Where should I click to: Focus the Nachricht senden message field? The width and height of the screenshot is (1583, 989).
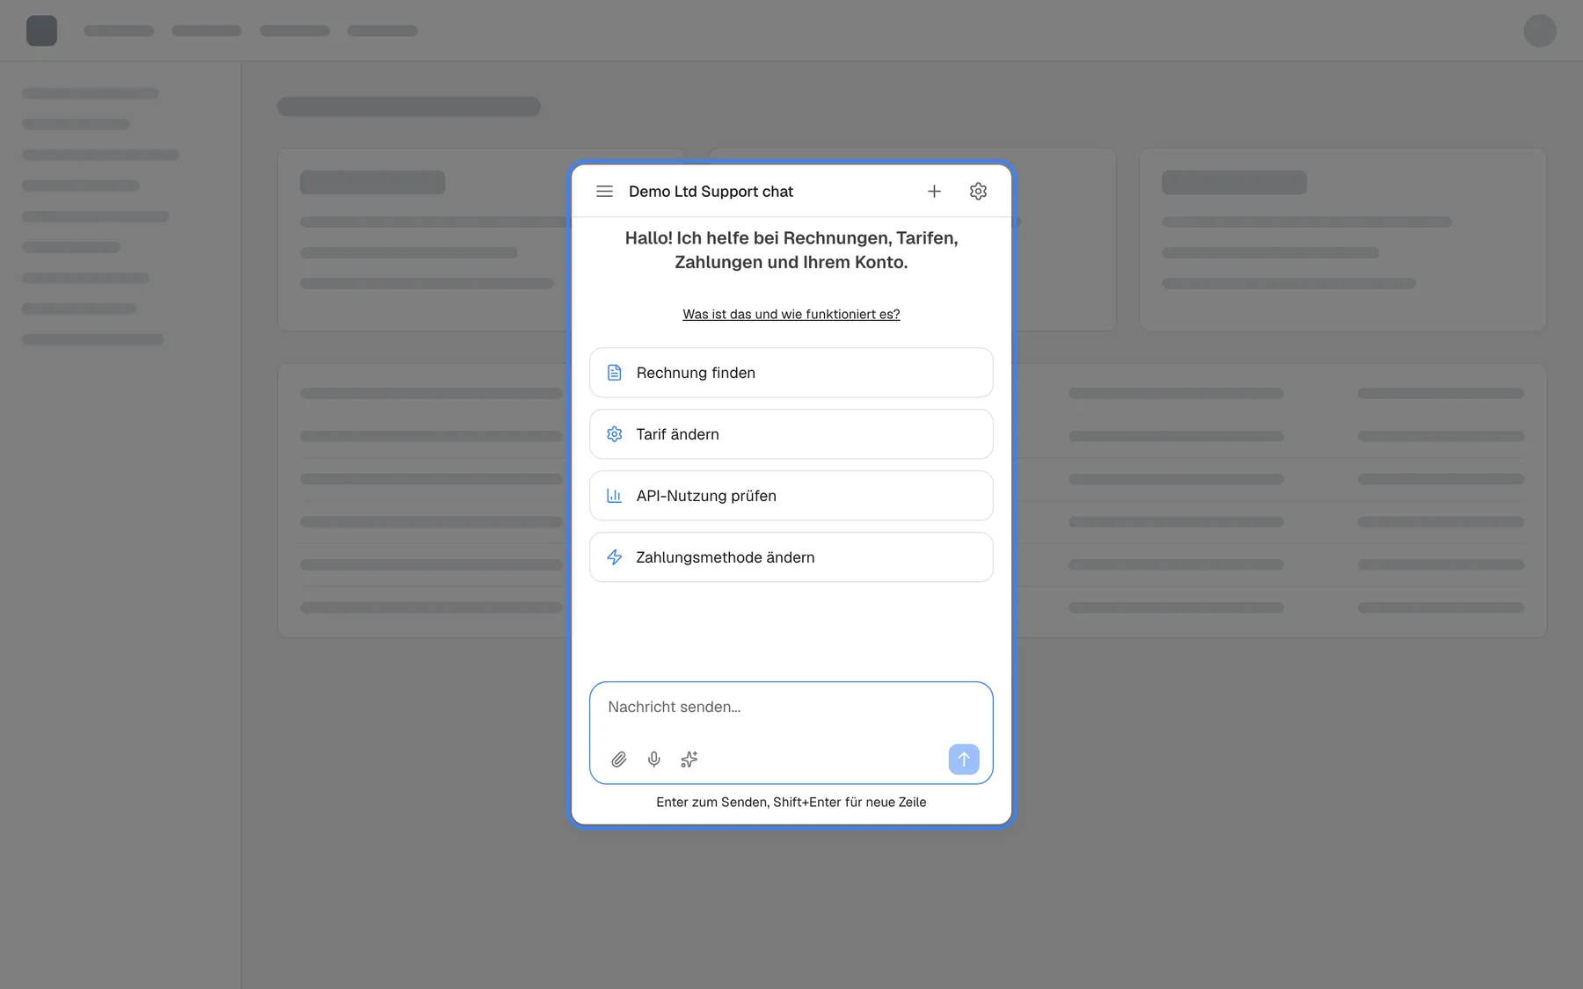click(x=791, y=709)
